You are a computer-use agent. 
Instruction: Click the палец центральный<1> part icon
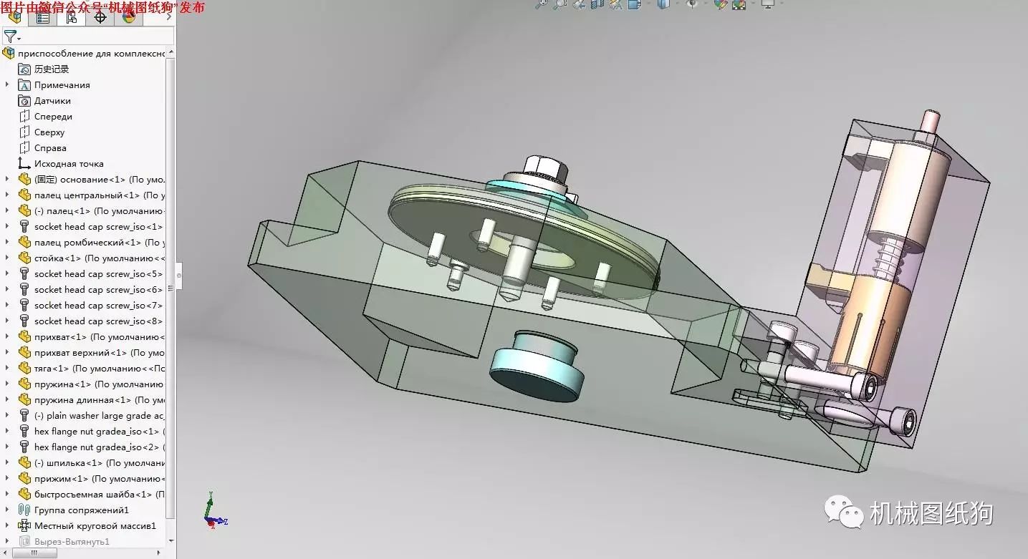24,195
